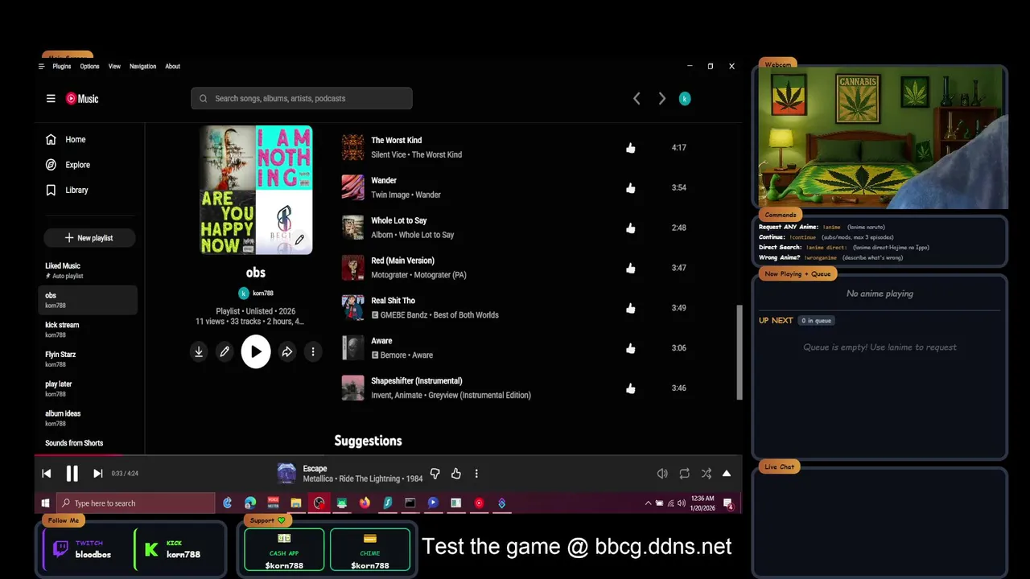Open more actions for the playing song
Image resolution: width=1030 pixels, height=579 pixels.
(x=476, y=474)
